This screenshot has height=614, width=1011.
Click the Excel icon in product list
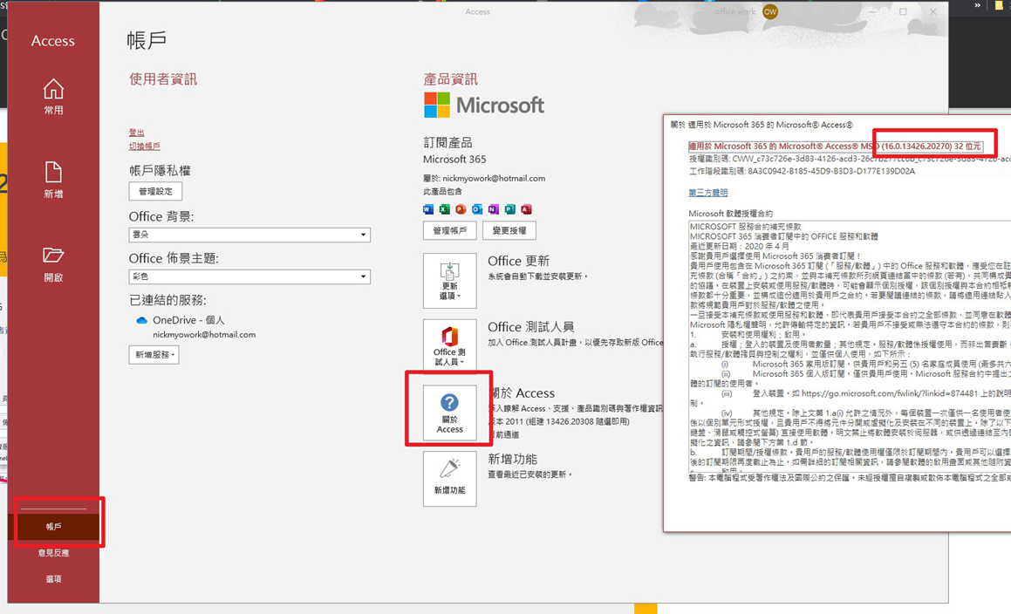click(x=444, y=209)
